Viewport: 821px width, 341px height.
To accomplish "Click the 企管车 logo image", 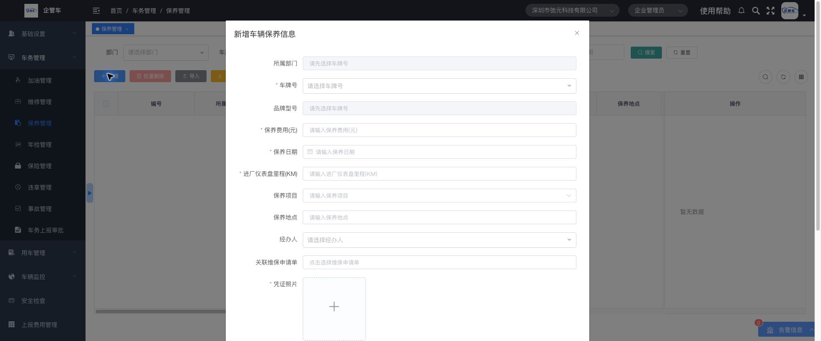I will click(31, 10).
